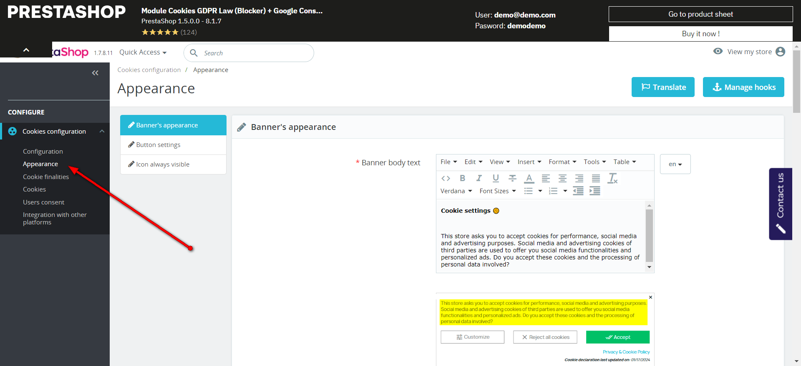Open the source code view in the editor
Image resolution: width=801 pixels, height=366 pixels.
[x=446, y=178]
